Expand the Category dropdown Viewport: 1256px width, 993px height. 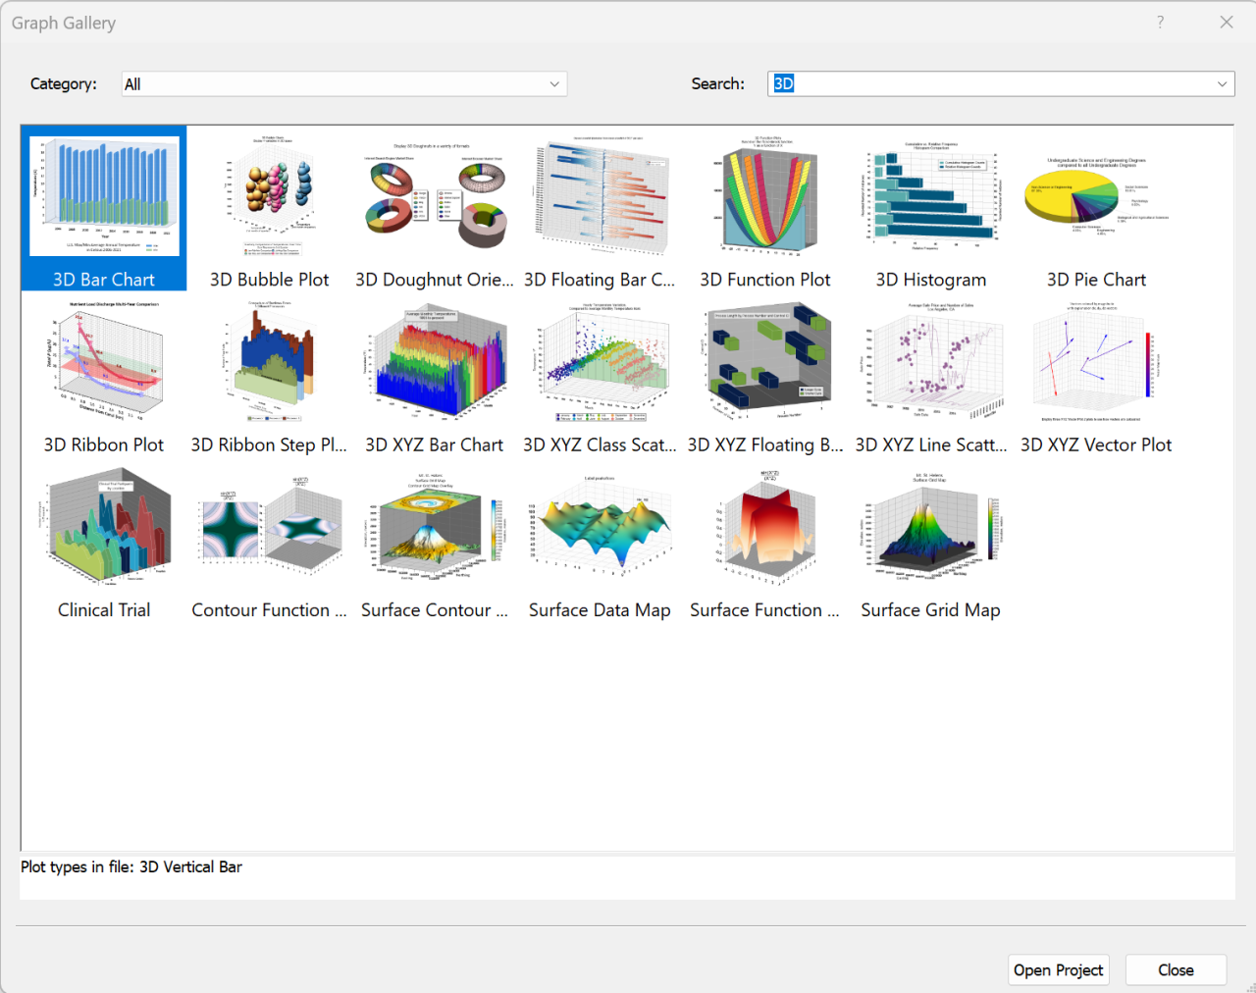tap(555, 84)
